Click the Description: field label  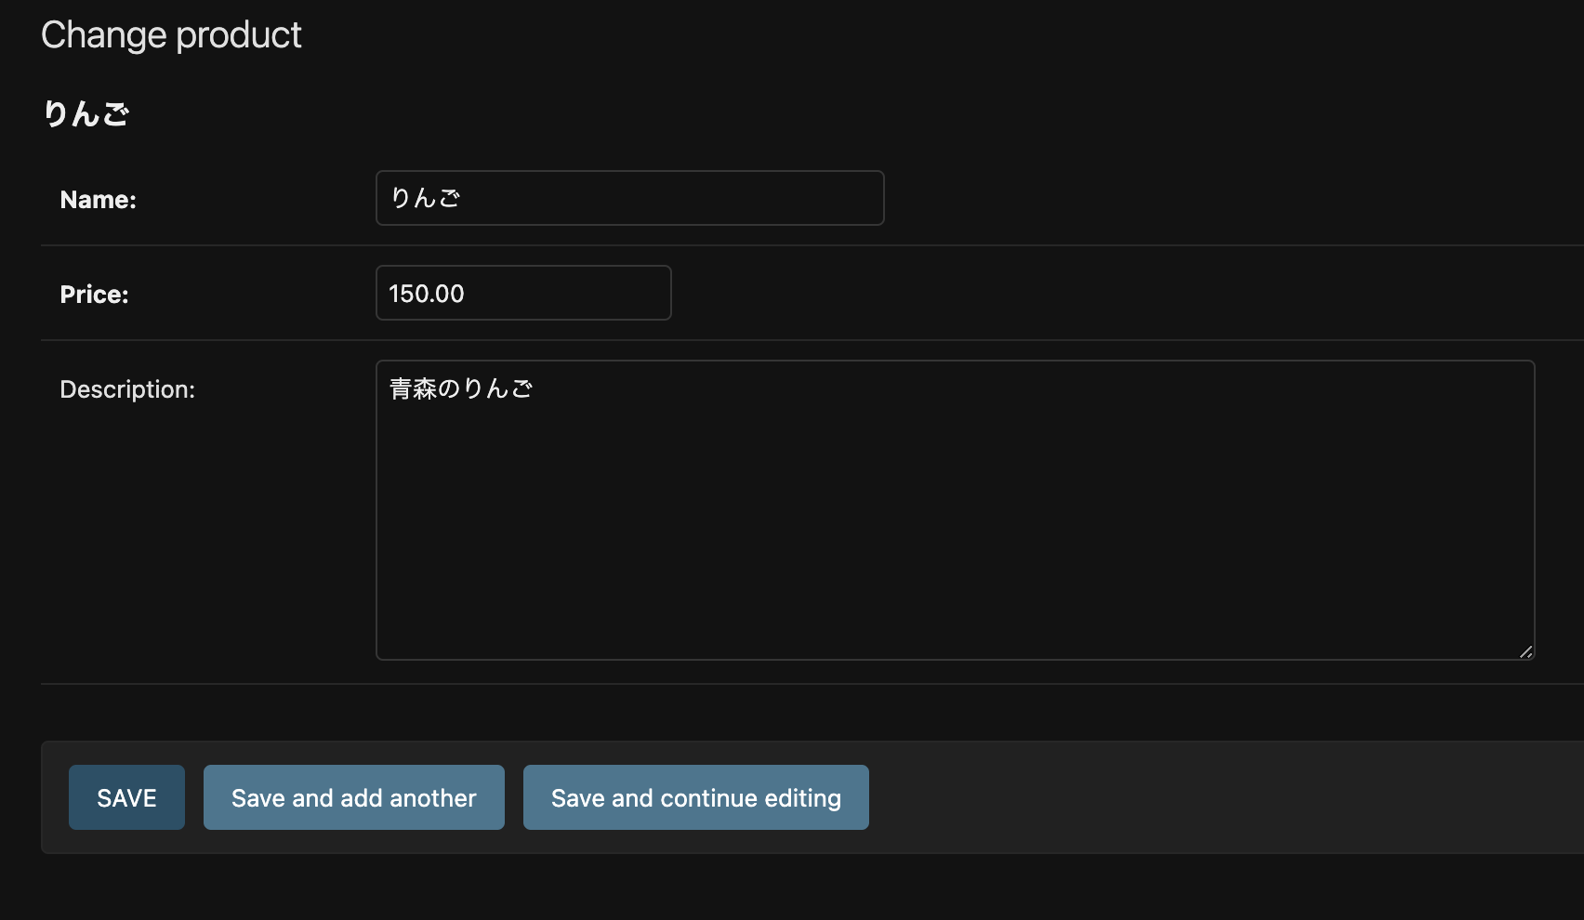pyautogui.click(x=127, y=389)
